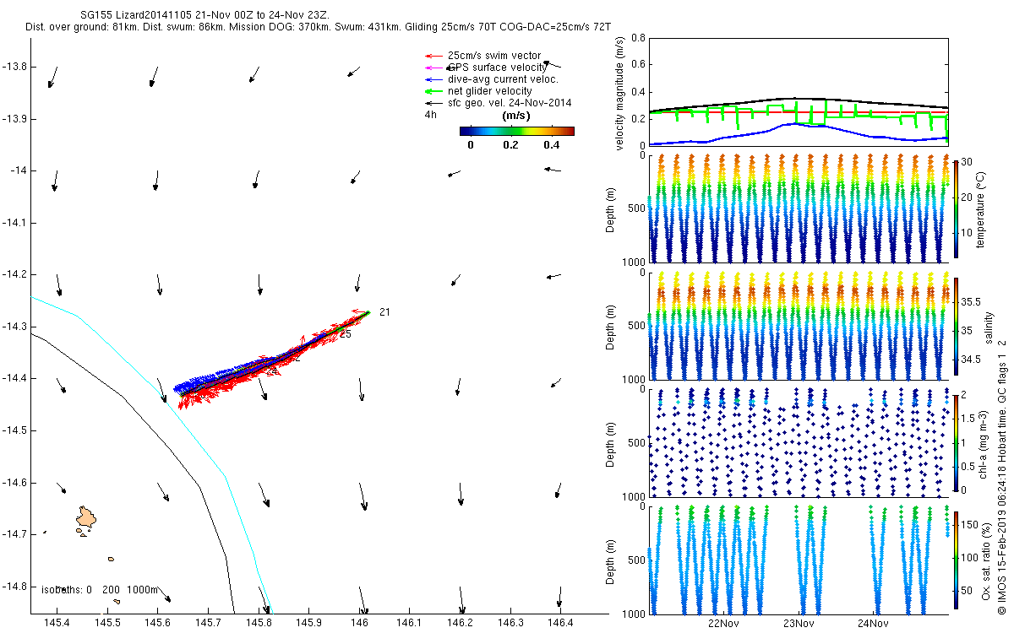The height and width of the screenshot is (633, 1014).
Task: Click the magenta GPS surface velocity legend arrow
Action: (433, 68)
